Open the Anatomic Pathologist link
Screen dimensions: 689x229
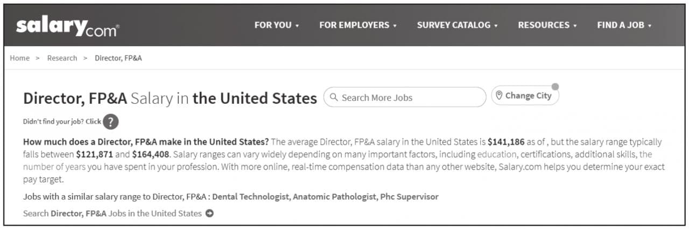[335, 197]
